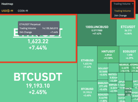Viewport: 138px width, 102px height.
Task: Select 24h Change sorting option
Action: point(120,16)
